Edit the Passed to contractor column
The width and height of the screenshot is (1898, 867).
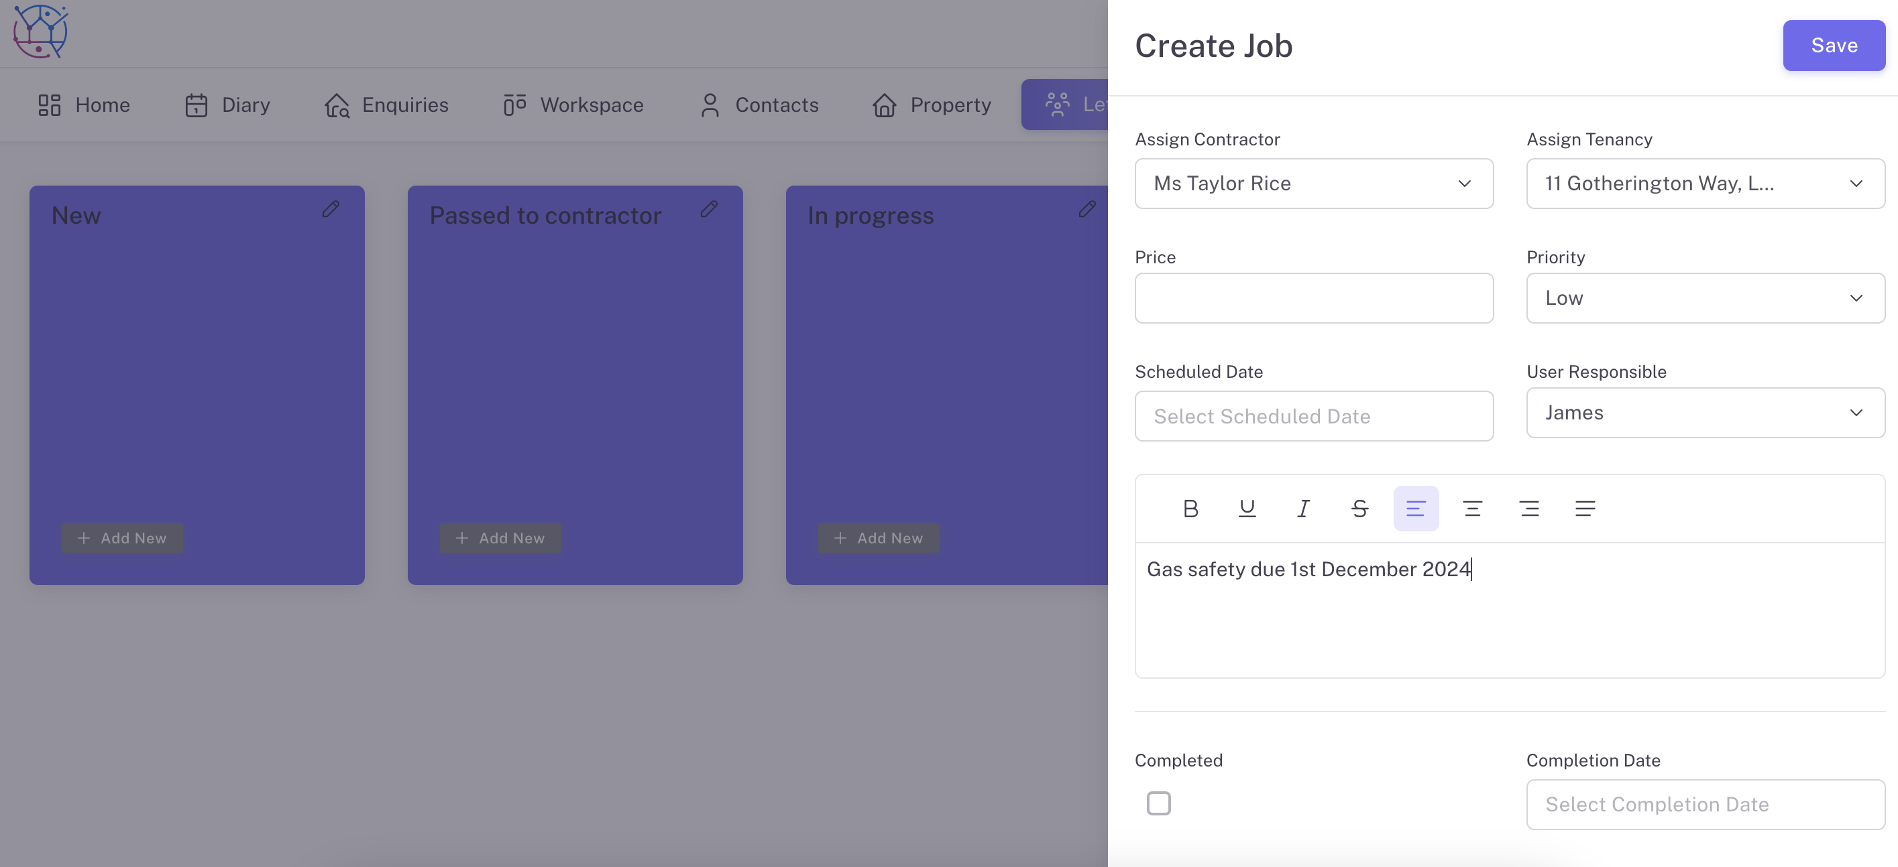[x=709, y=210]
